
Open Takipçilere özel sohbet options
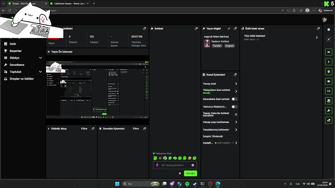coord(220,91)
